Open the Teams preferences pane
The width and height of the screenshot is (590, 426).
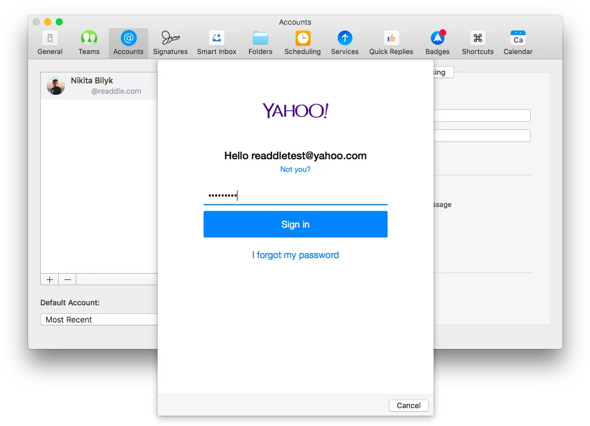click(89, 43)
